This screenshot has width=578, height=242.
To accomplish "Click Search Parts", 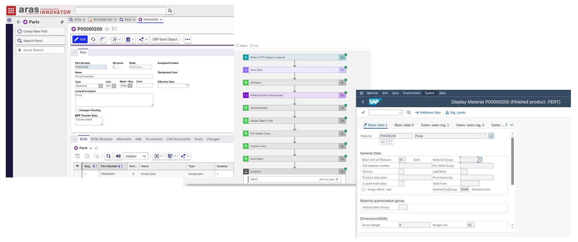I will coord(41,41).
